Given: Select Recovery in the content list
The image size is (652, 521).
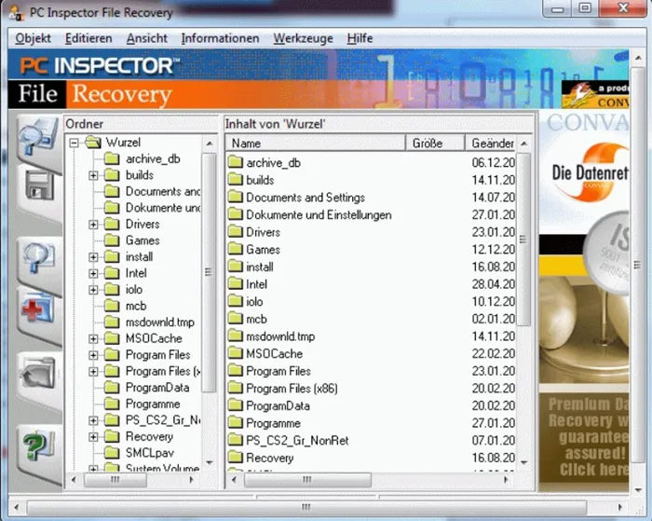Looking at the screenshot, I should point(270,459).
